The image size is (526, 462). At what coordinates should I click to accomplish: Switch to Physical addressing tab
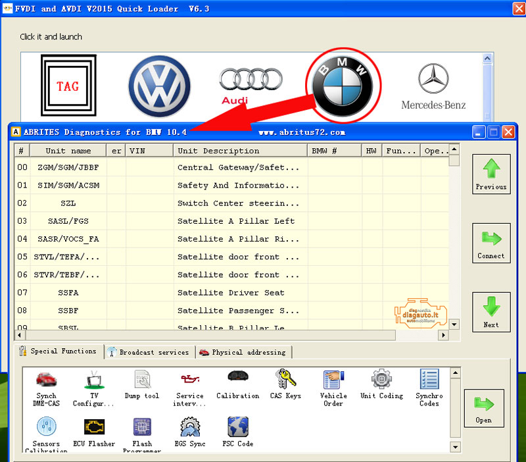point(244,352)
